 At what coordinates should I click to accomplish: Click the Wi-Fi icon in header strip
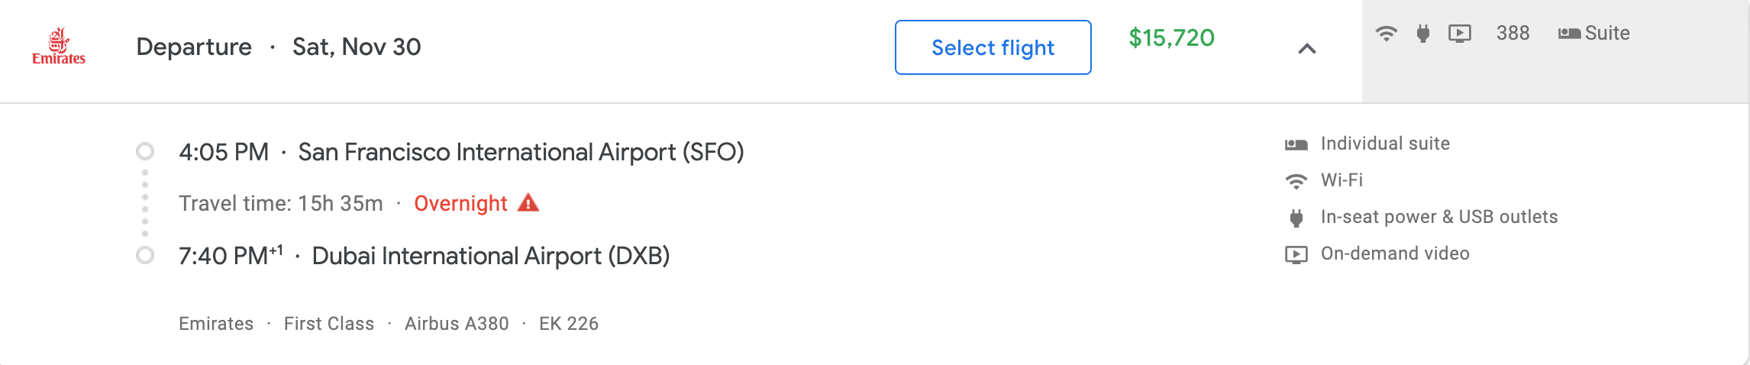point(1386,34)
